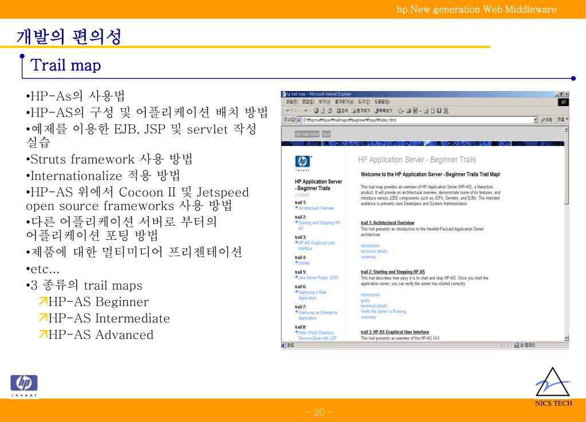The width and height of the screenshot is (586, 422).
Task: Click the status bar text '완료'
Action: click(290, 345)
